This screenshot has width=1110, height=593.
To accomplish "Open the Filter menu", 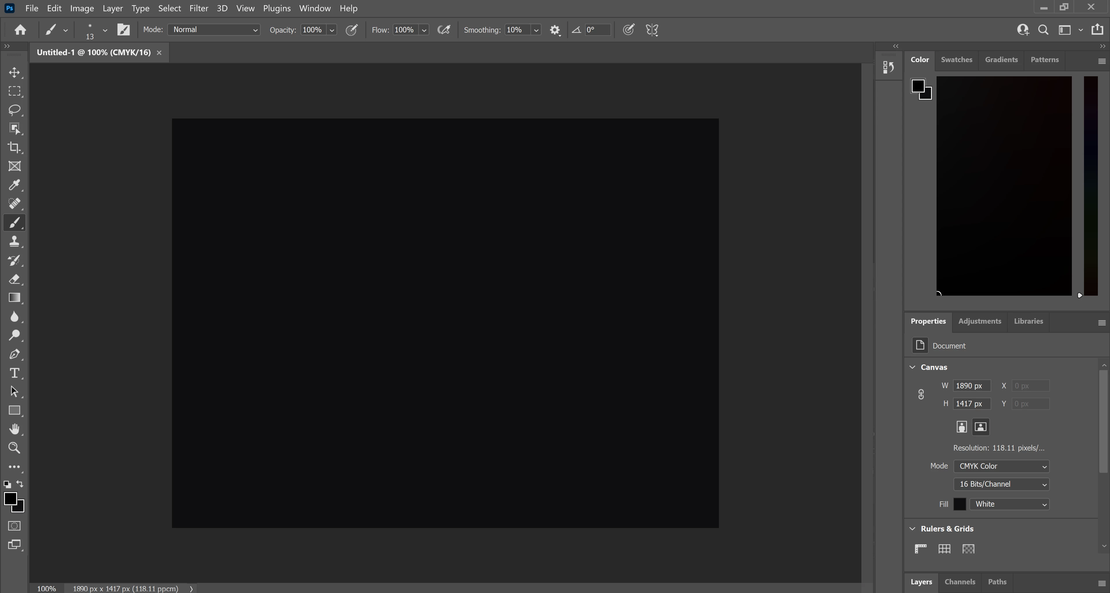I will pos(199,8).
